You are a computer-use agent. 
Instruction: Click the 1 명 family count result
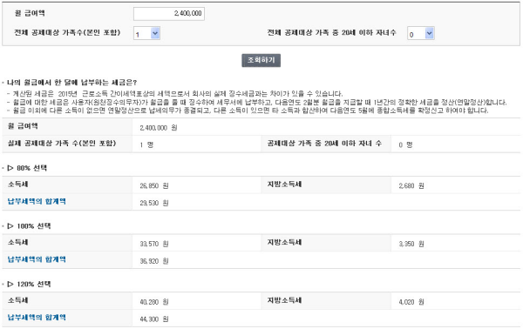click(146, 144)
